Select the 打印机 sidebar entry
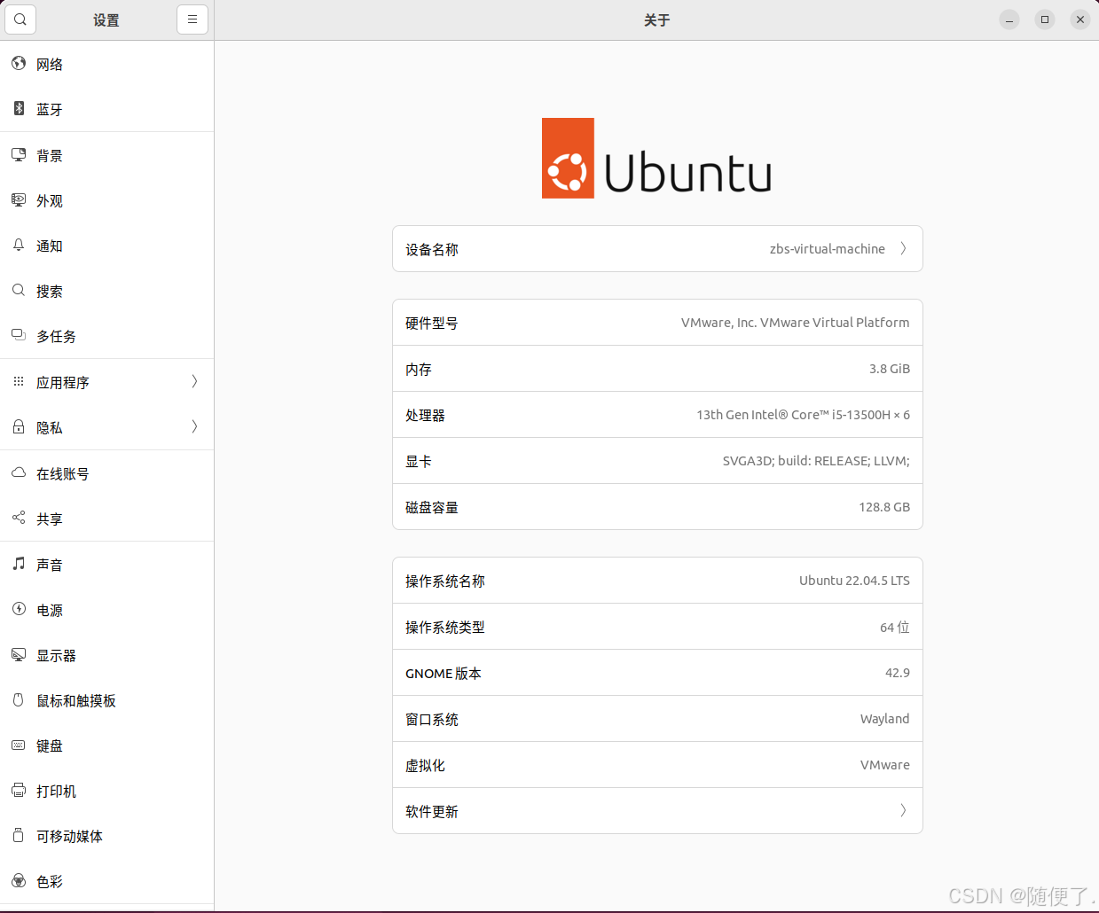Screen dimensions: 1099x913 pyautogui.click(x=106, y=791)
